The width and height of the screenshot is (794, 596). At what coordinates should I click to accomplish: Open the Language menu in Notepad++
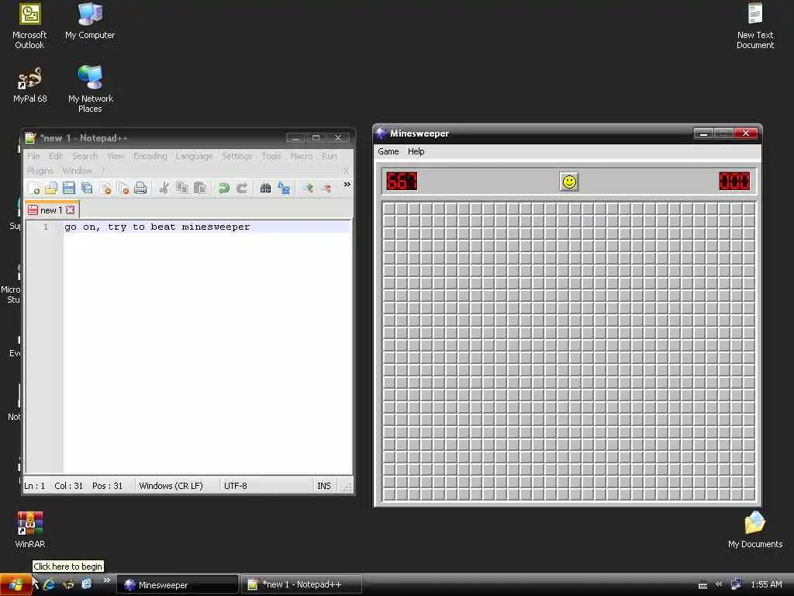pyautogui.click(x=194, y=156)
